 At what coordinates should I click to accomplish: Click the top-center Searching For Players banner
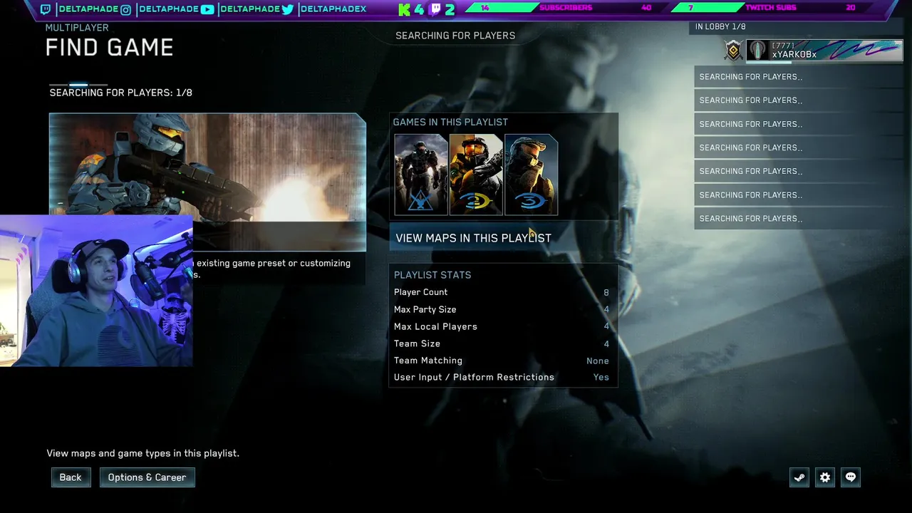[x=455, y=36]
